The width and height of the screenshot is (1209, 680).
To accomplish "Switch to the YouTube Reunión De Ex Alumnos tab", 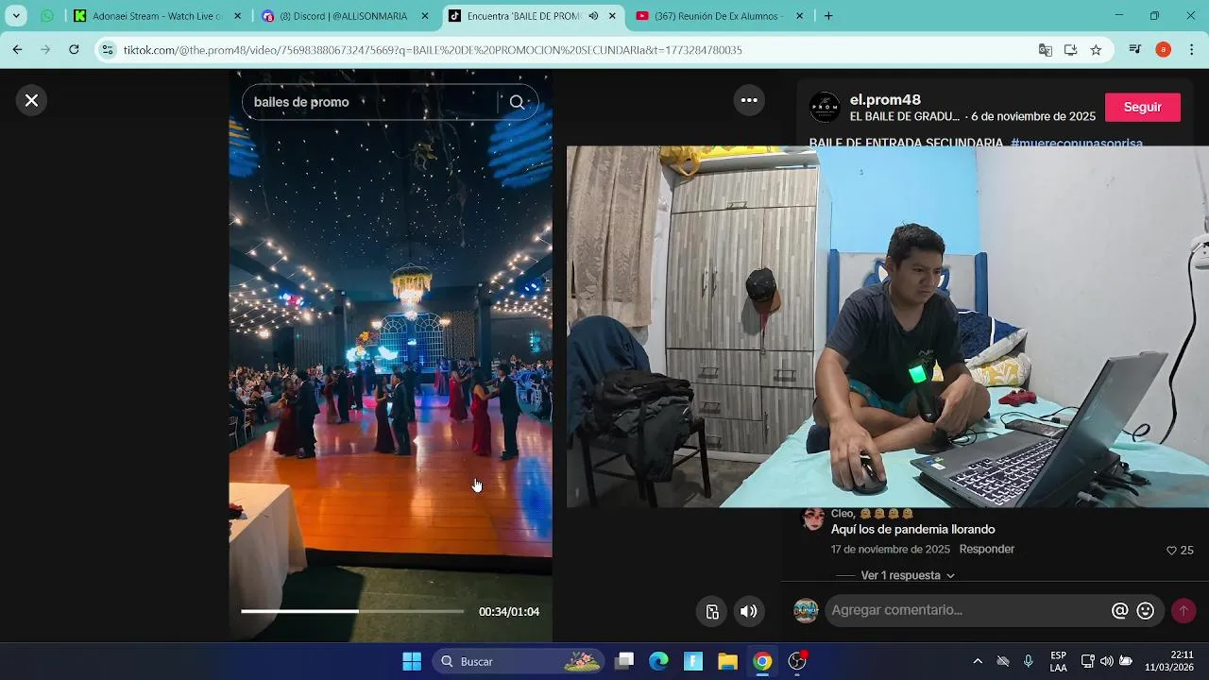I will (x=722, y=16).
